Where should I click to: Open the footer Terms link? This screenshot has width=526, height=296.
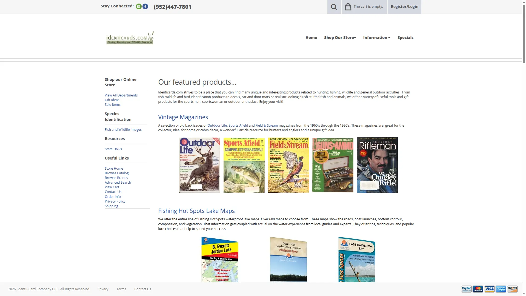point(121,289)
